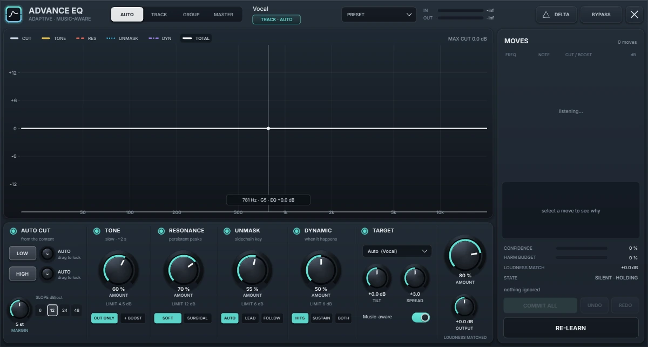Close the plugin with the X button
The image size is (648, 347).
pyautogui.click(x=634, y=15)
